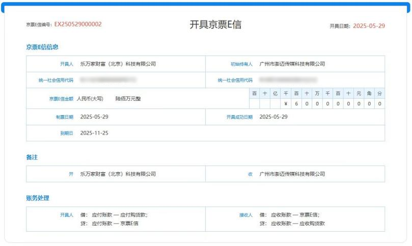Click the 开具人 label in info table
412x246 pixels.
point(67,64)
